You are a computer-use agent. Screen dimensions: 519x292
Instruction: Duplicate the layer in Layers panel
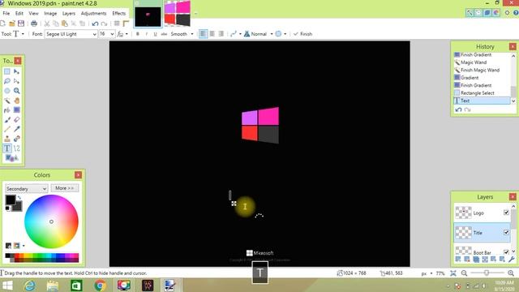(x=476, y=260)
